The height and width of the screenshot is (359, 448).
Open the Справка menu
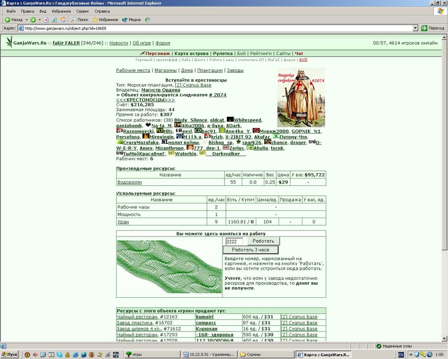point(102,11)
